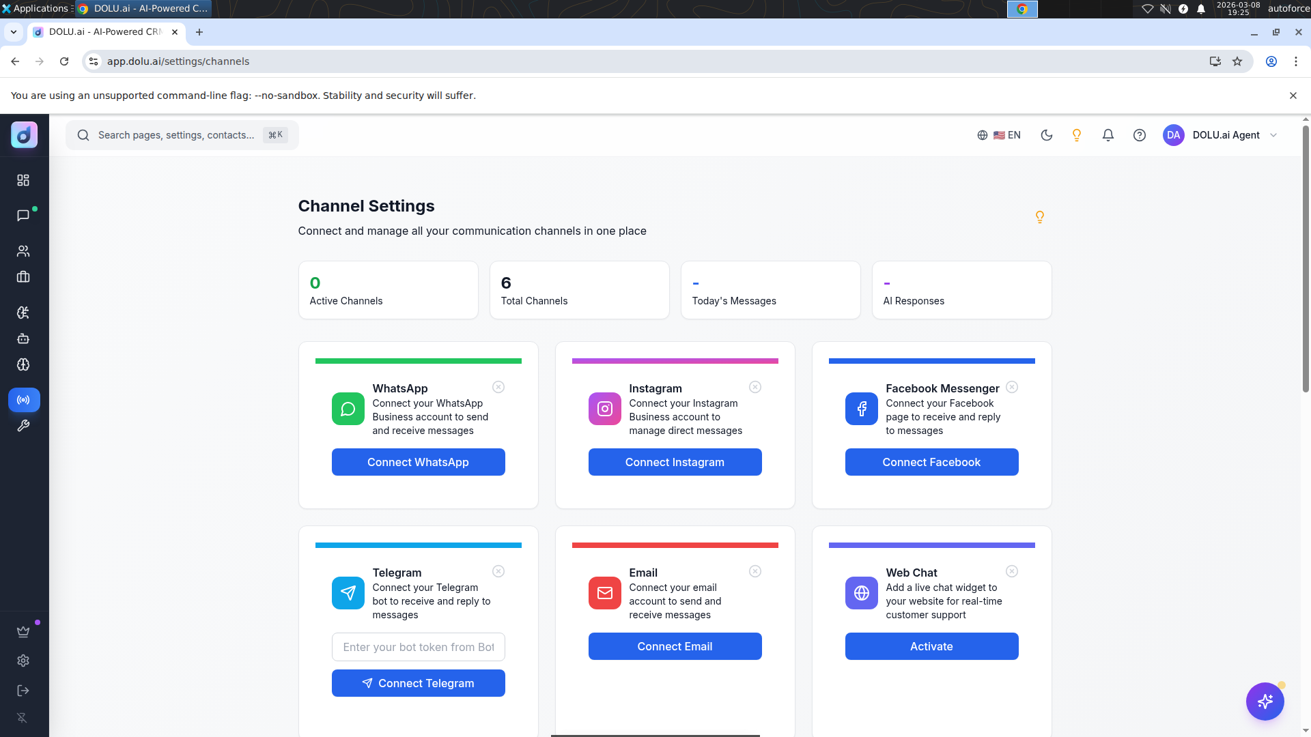1311x737 pixels.
Task: Open the settings gear icon in sidebar
Action: click(x=23, y=661)
